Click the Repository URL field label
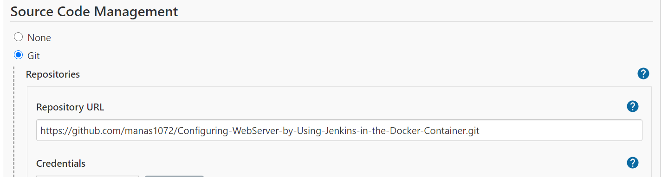 (71, 107)
